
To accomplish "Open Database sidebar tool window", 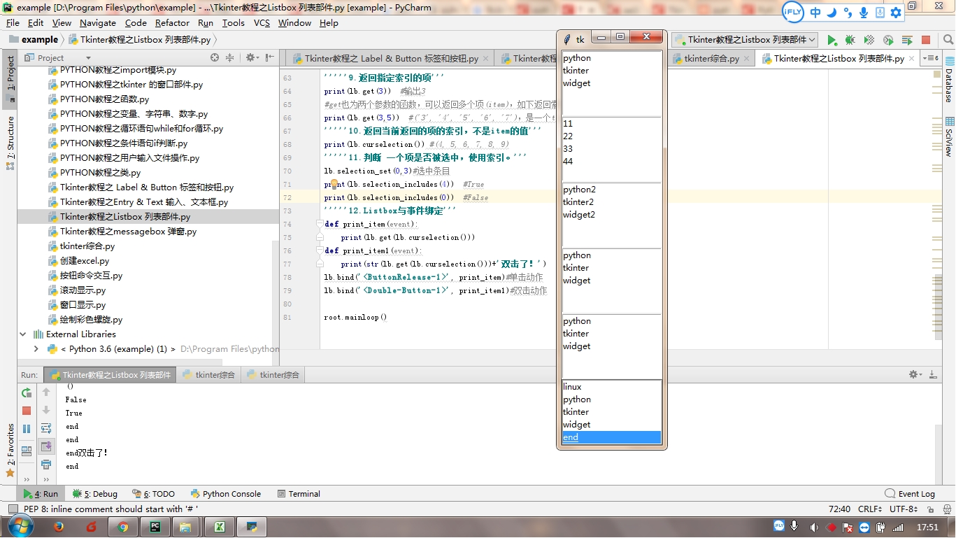I will click(949, 80).
